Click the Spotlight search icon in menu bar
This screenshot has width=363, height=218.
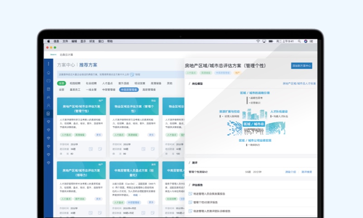[x=299, y=41]
